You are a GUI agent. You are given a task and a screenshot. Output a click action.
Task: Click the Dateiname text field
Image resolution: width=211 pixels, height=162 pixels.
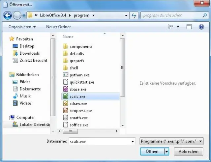[100, 141]
